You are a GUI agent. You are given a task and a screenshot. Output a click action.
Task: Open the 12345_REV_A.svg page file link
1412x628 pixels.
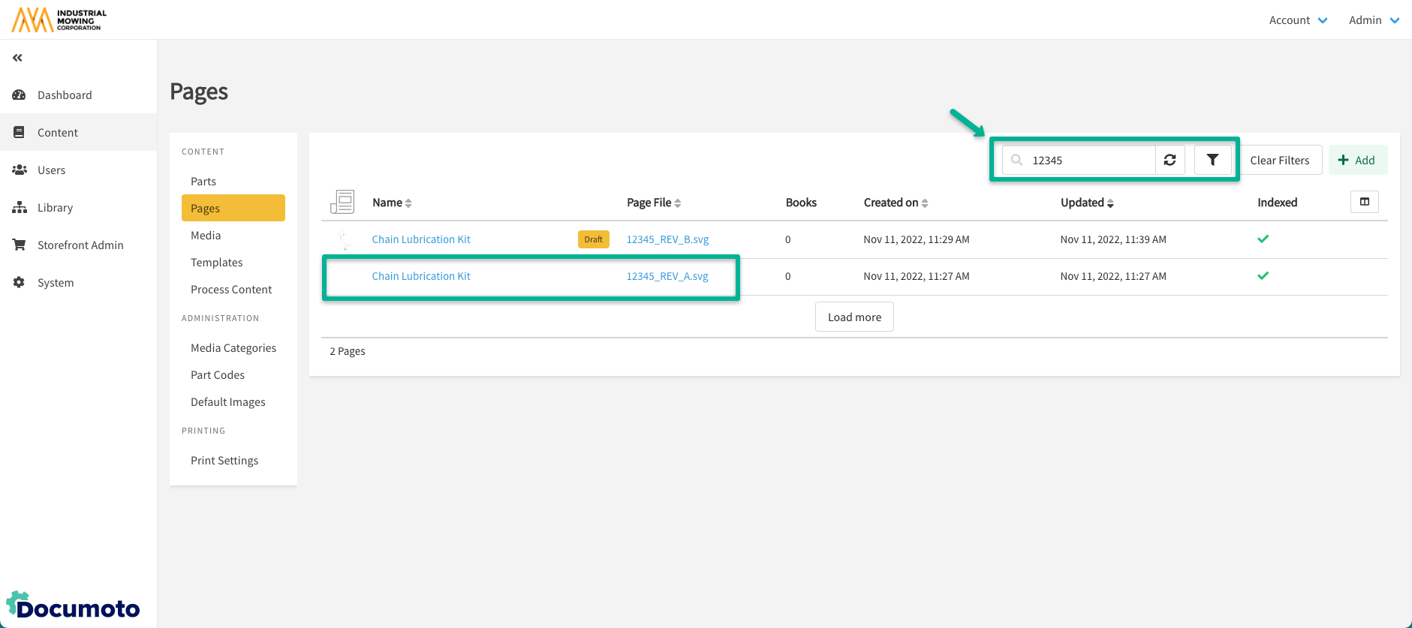[667, 276]
